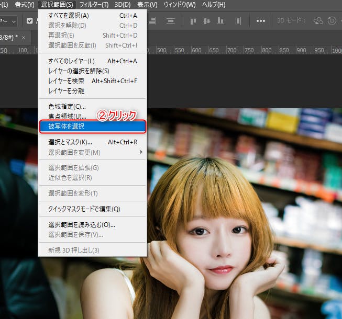Open the 色域指定(C)... dialog
Screen dimensions: 342x319
pyautogui.click(x=67, y=107)
